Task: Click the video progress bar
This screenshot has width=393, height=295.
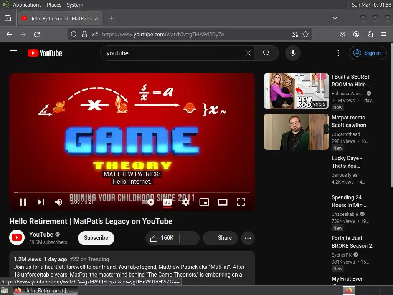Action: click(x=132, y=192)
